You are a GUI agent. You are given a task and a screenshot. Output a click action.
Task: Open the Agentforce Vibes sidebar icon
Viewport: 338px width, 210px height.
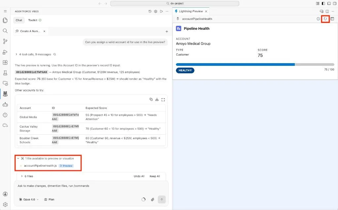(5, 94)
